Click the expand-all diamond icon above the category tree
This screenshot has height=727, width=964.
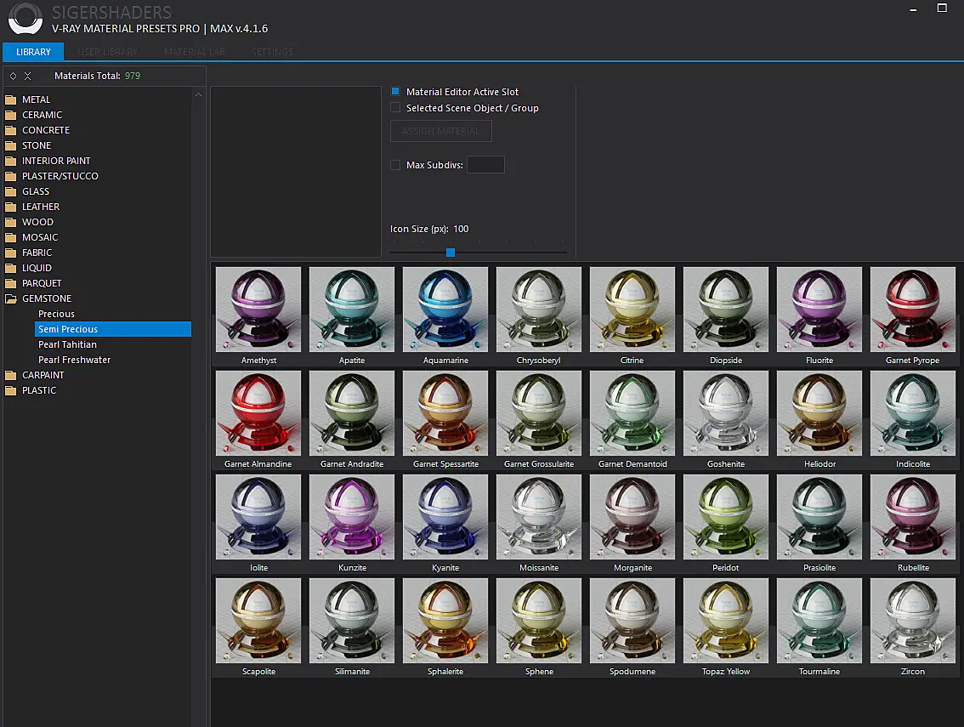(x=13, y=77)
